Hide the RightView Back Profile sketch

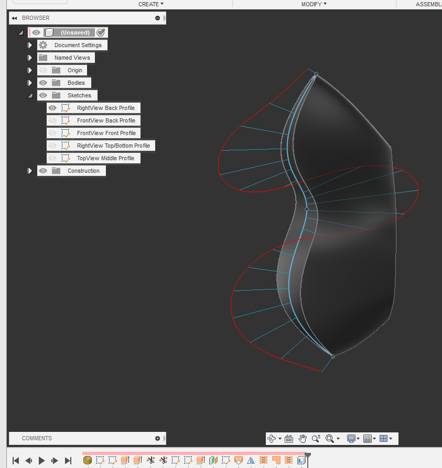[x=52, y=108]
